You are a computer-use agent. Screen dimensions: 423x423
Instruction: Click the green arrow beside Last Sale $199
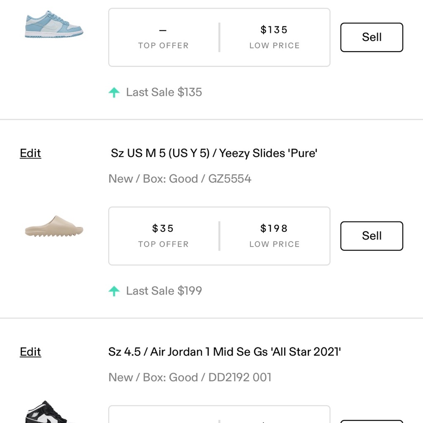tap(114, 291)
